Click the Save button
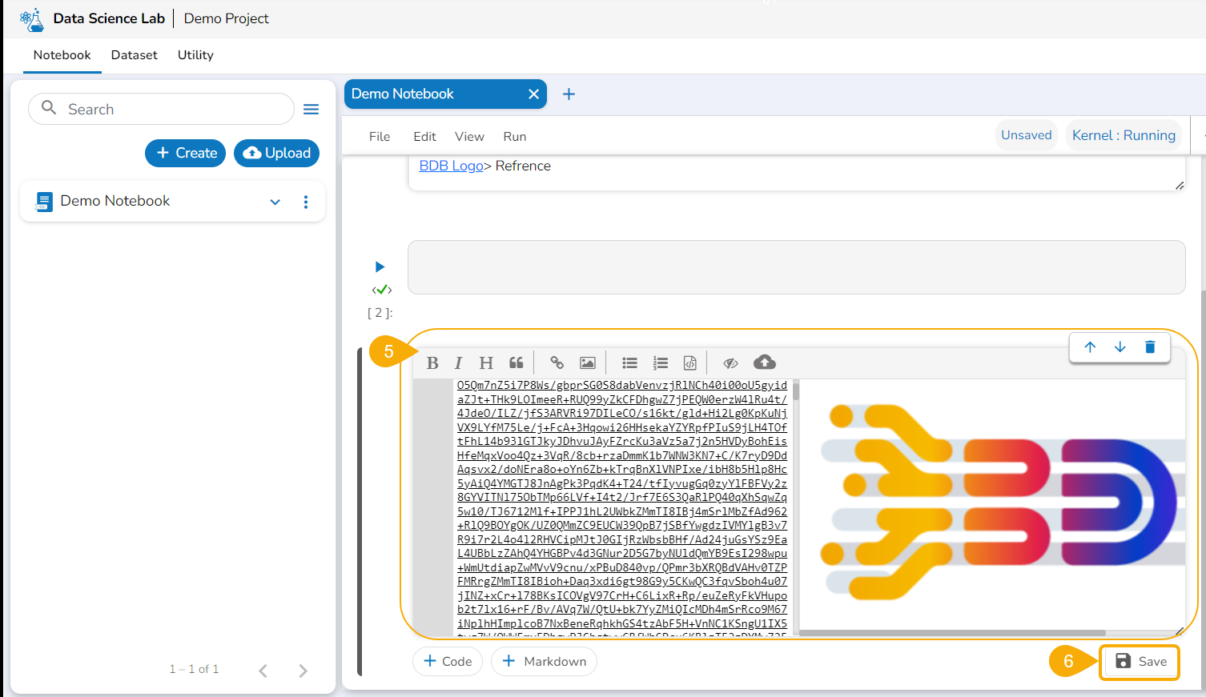 point(1140,662)
